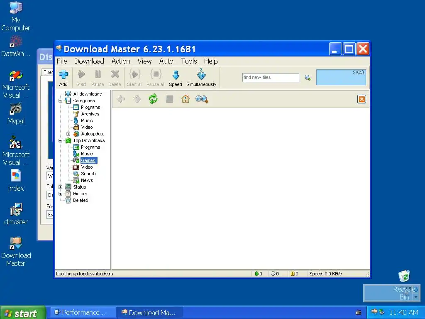Image resolution: width=425 pixels, height=319 pixels.
Task: Go forward in the built-in browser
Action: [137, 99]
